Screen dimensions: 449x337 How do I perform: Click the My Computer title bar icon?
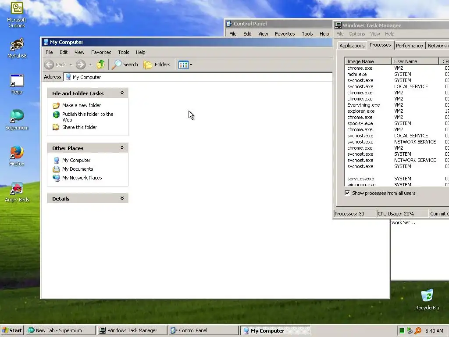pos(46,42)
